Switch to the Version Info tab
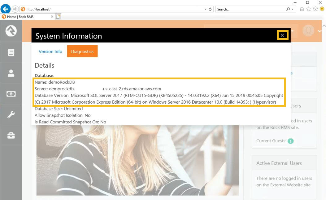The image size is (326, 200). pyautogui.click(x=50, y=51)
